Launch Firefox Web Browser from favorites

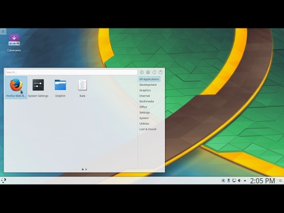16,88
